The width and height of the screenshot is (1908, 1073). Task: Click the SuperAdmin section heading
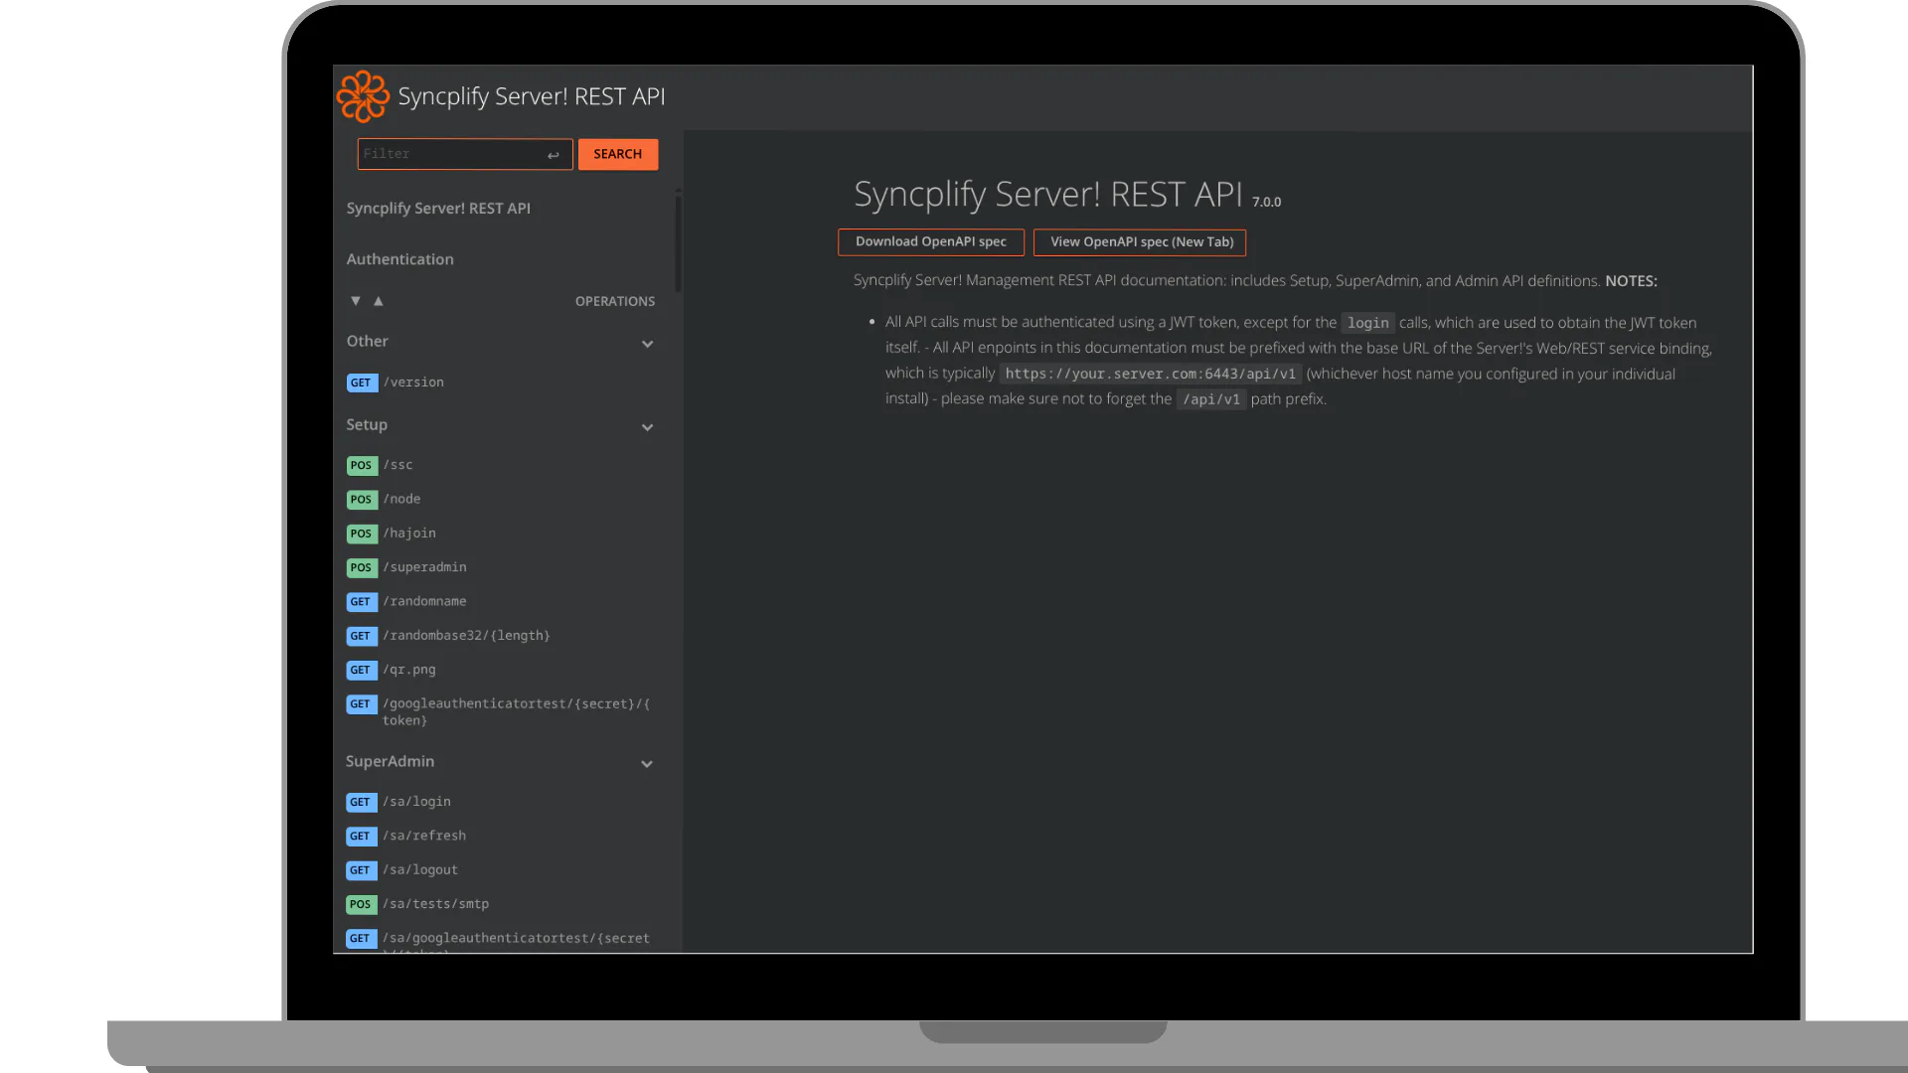click(x=391, y=761)
